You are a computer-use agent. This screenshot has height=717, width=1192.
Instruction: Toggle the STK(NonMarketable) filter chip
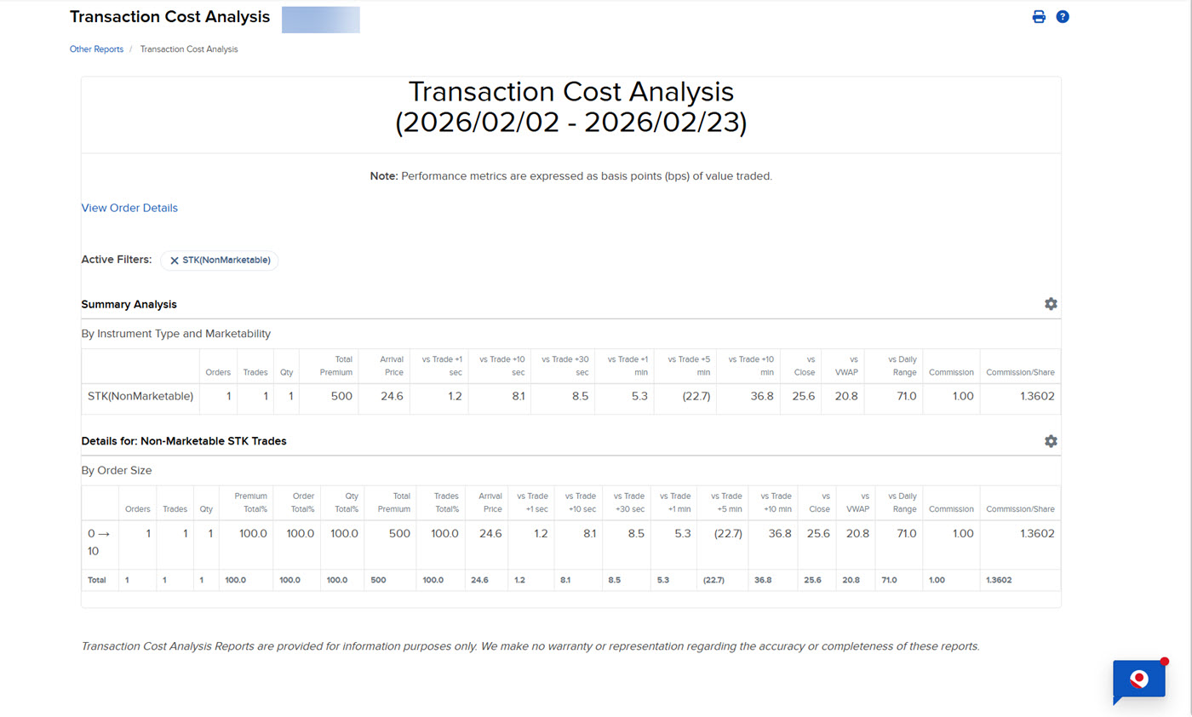coord(220,260)
